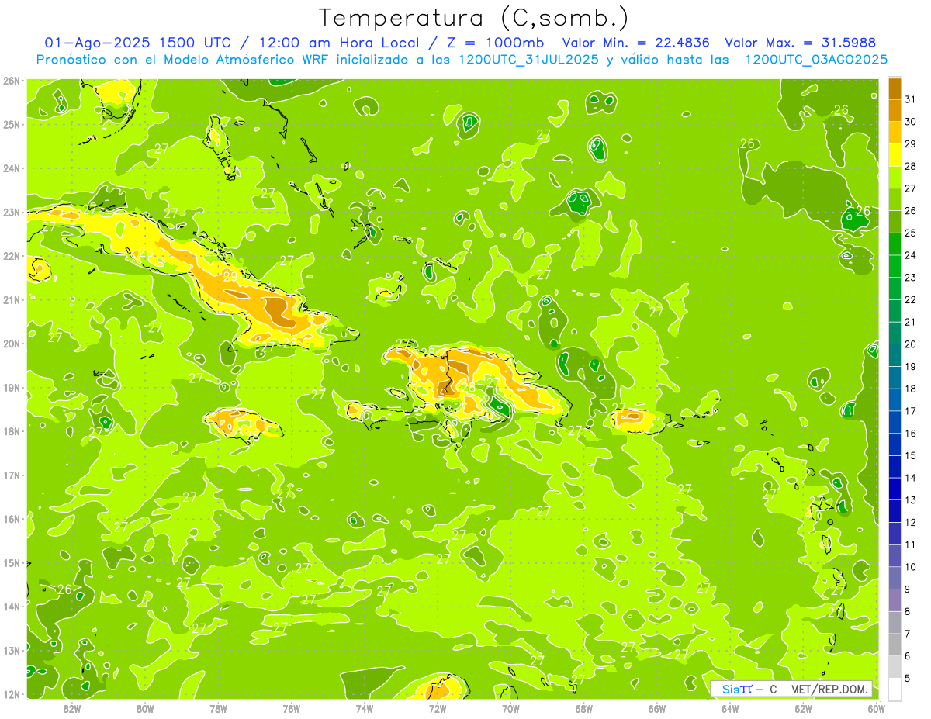931x719 pixels.
Task: Click the "80W" longitude axis label
Action: [x=145, y=707]
